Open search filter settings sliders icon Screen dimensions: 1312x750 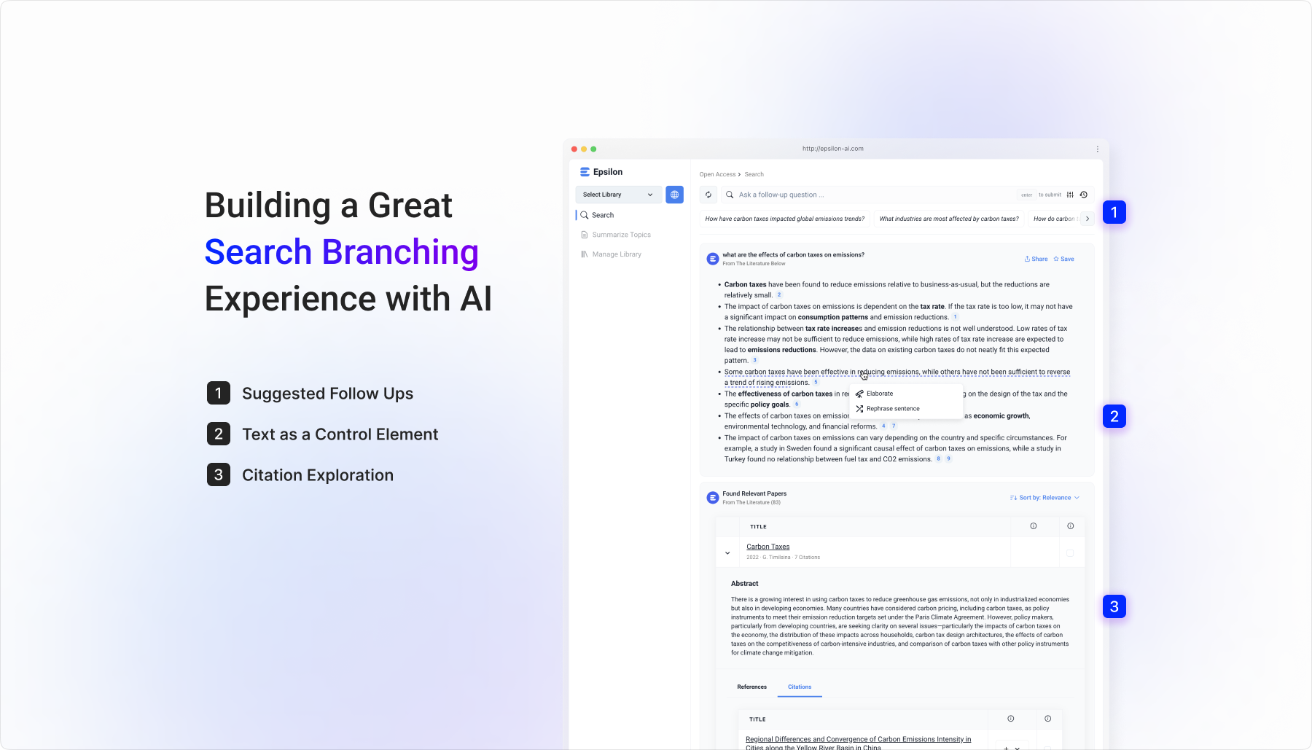pyautogui.click(x=1070, y=195)
